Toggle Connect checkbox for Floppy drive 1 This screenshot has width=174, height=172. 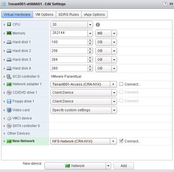[121, 101]
